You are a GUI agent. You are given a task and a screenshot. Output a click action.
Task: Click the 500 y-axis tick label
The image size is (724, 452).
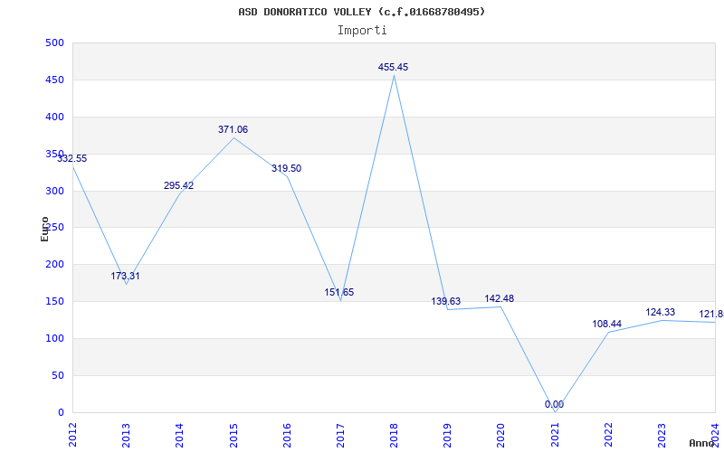tap(54, 42)
